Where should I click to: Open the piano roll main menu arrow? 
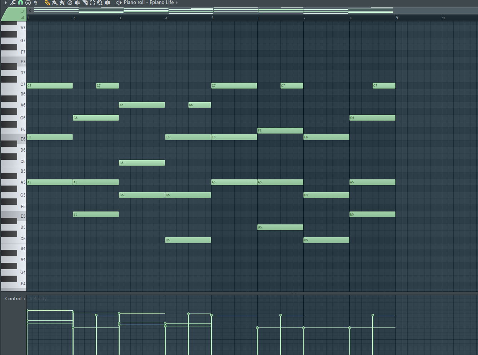6,3
